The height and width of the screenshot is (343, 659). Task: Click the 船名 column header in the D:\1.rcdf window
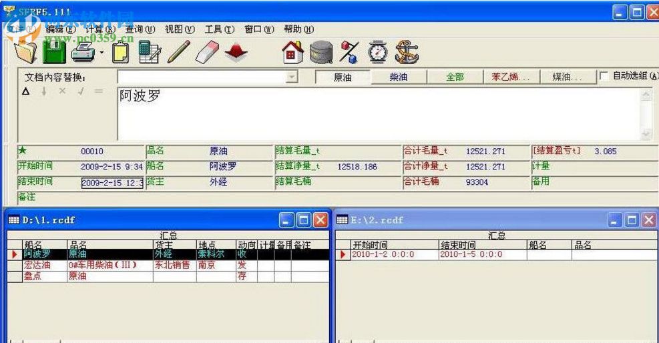tap(44, 245)
